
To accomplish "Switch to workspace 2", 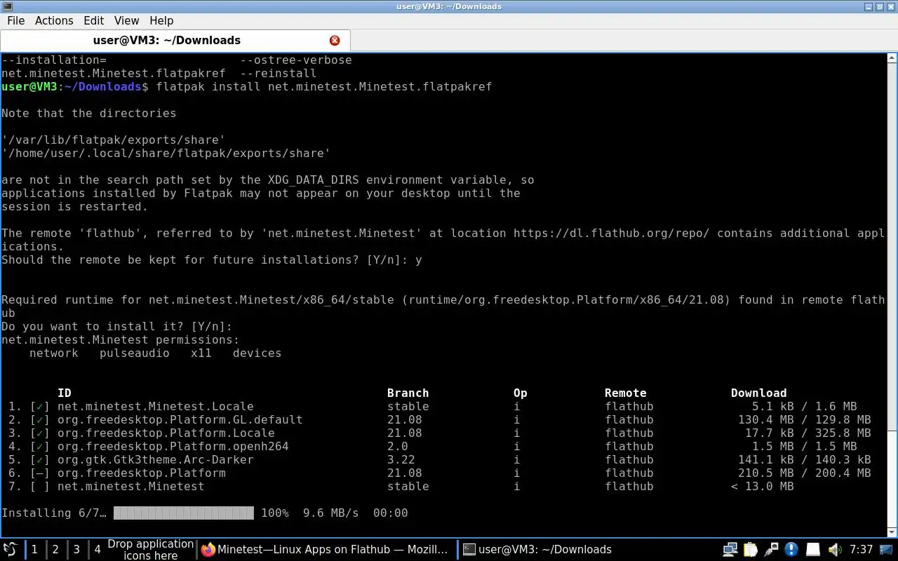I will click(55, 549).
